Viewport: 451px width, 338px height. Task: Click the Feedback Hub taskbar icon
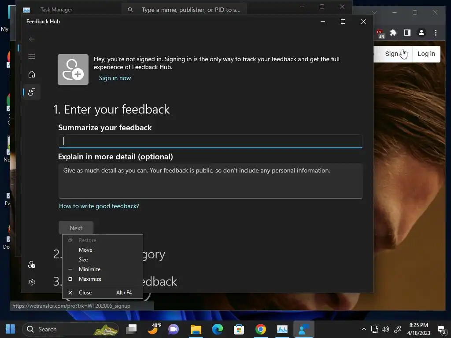(x=304, y=329)
